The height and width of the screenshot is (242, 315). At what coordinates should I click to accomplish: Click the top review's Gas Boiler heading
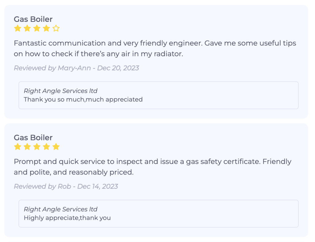coord(33,19)
